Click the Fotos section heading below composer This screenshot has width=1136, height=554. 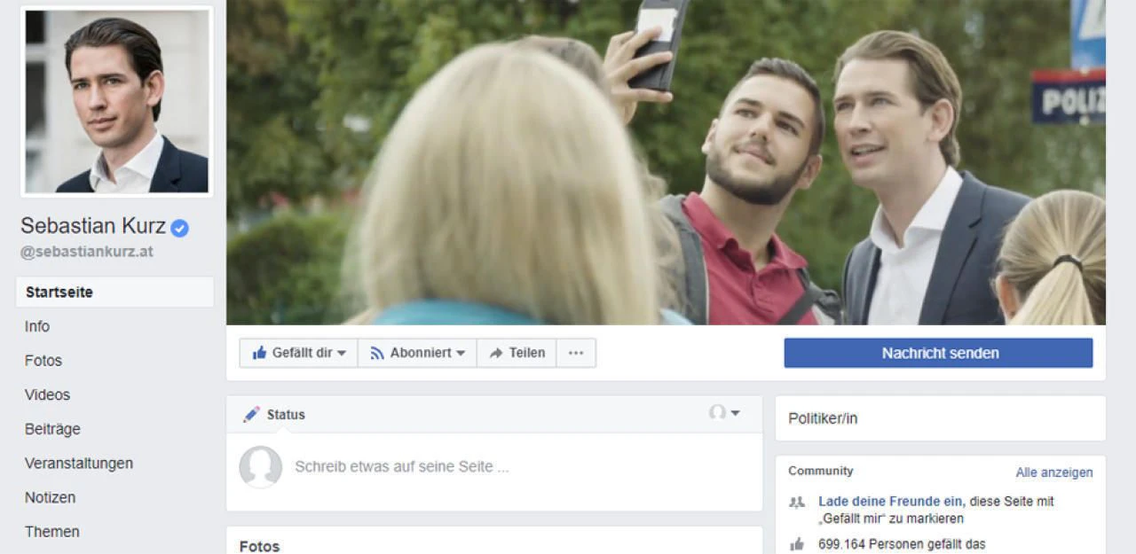coord(259,546)
